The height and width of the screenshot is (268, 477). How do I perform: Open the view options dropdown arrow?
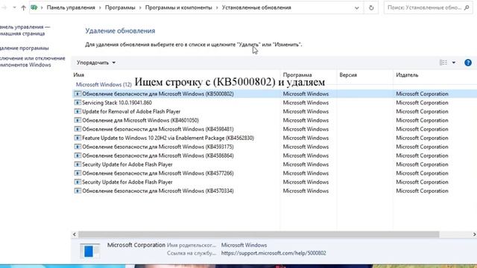coord(454,63)
